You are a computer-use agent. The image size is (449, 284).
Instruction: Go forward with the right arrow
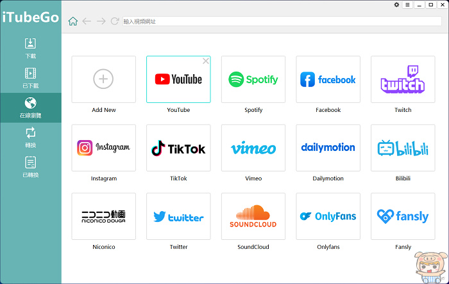tap(101, 21)
